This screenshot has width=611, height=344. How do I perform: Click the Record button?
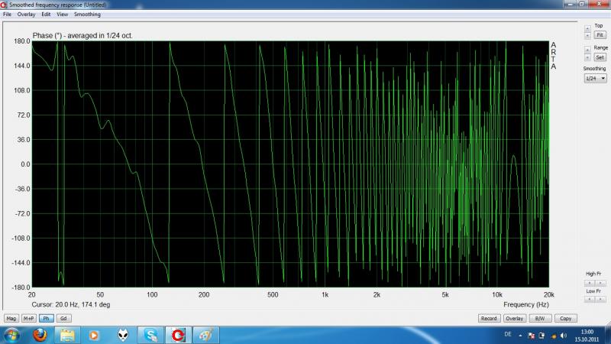click(489, 318)
